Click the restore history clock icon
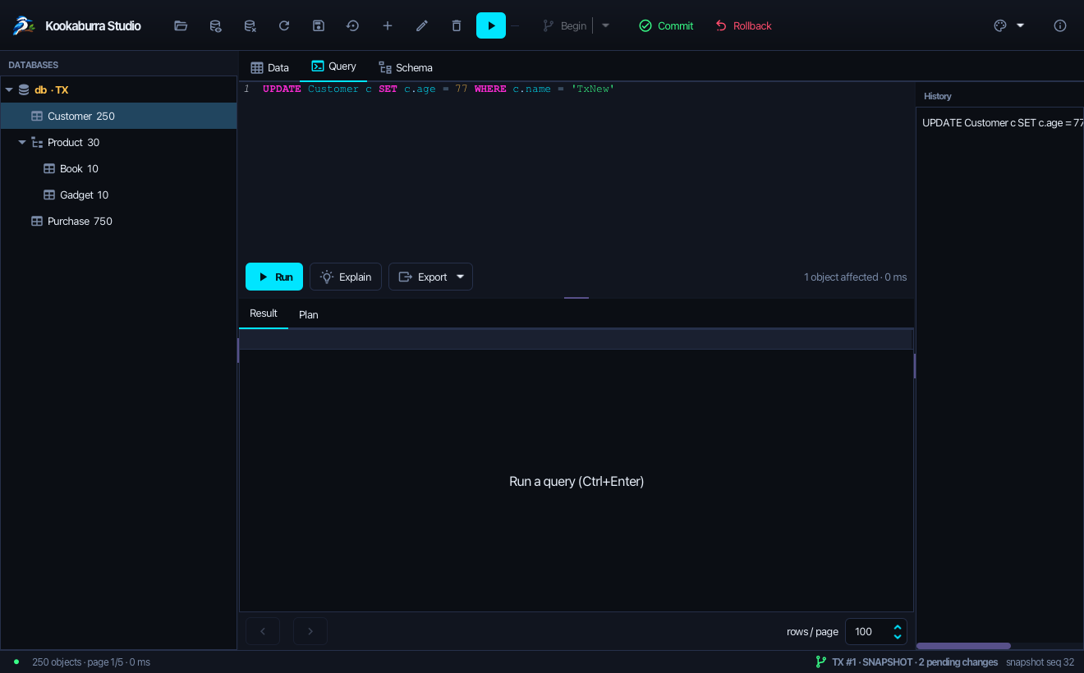Image resolution: width=1084 pixels, height=673 pixels. tap(353, 25)
